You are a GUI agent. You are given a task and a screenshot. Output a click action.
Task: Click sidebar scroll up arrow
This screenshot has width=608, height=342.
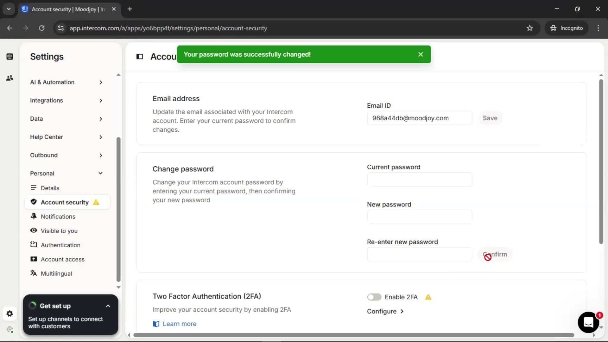[x=118, y=75]
